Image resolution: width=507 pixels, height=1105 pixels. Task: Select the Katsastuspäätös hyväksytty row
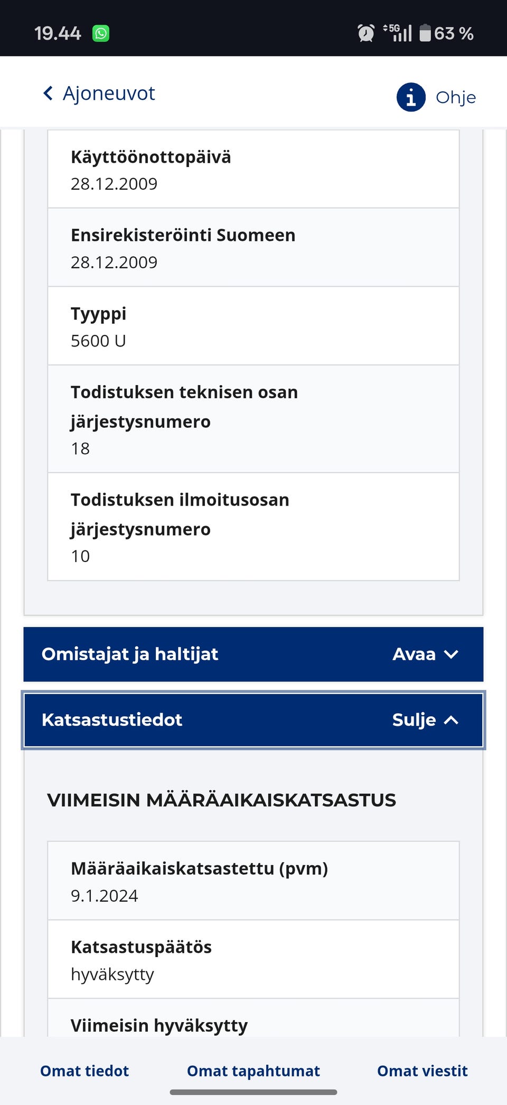coord(253,960)
